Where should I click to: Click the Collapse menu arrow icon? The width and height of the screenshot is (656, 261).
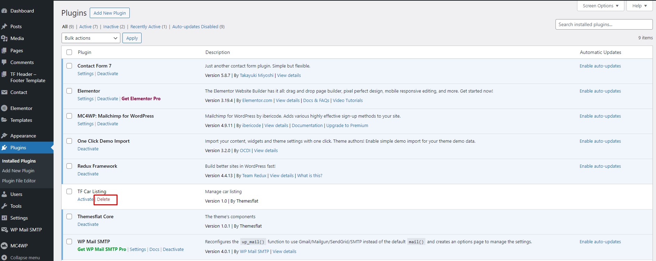click(4, 258)
